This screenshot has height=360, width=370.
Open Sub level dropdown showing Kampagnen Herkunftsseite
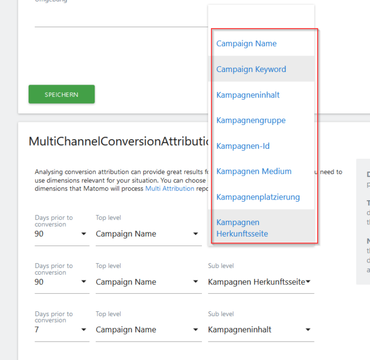click(x=261, y=282)
